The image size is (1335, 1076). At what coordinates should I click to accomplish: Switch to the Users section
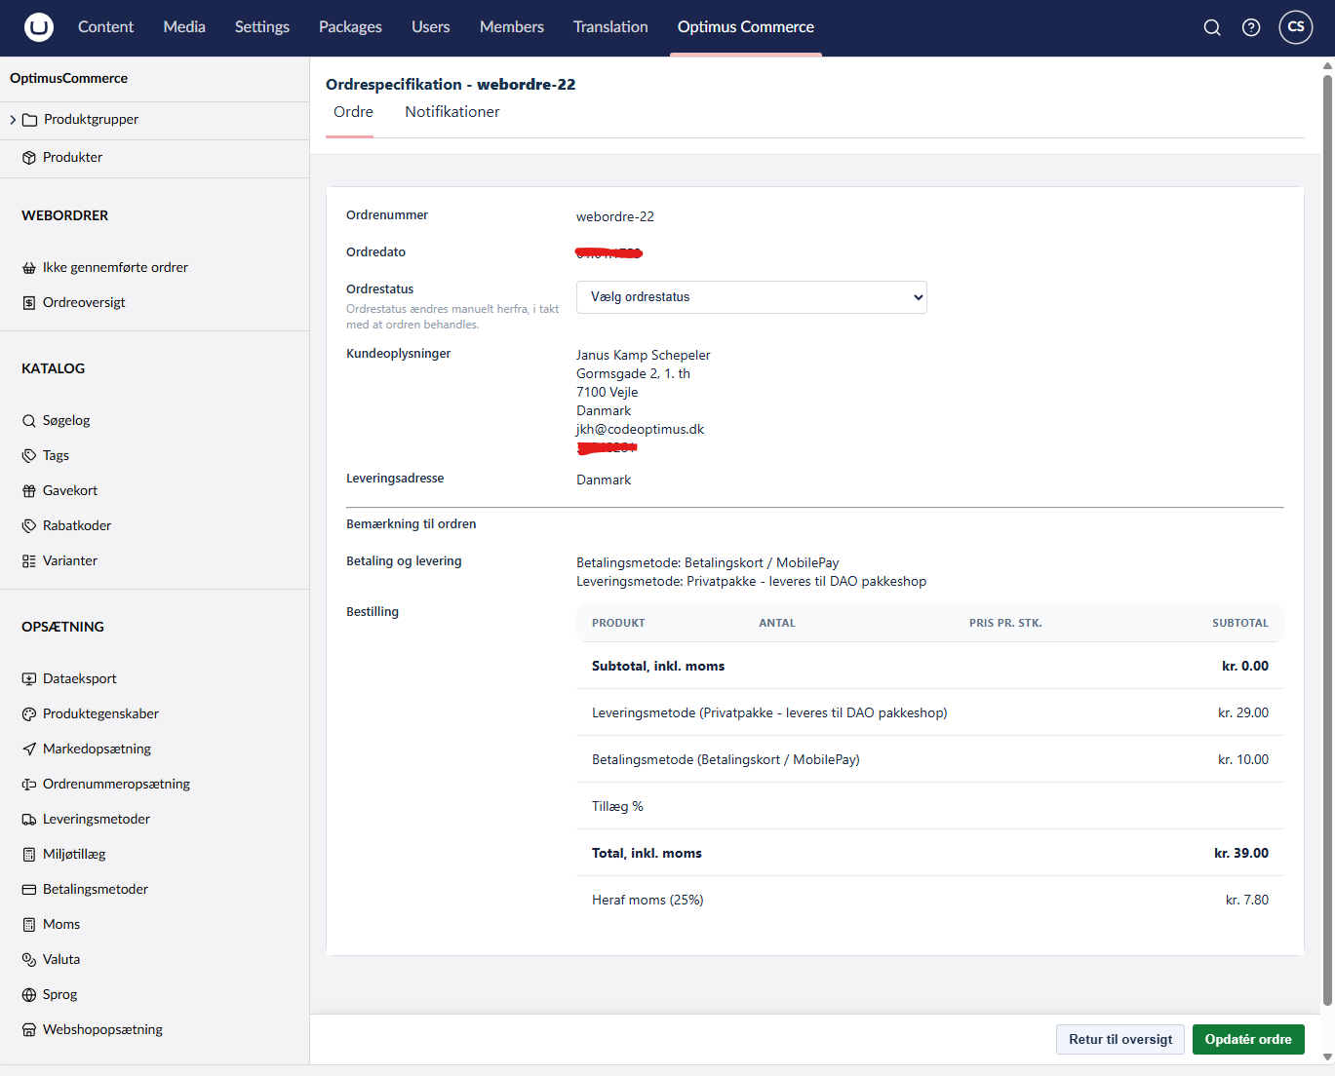pos(431,27)
